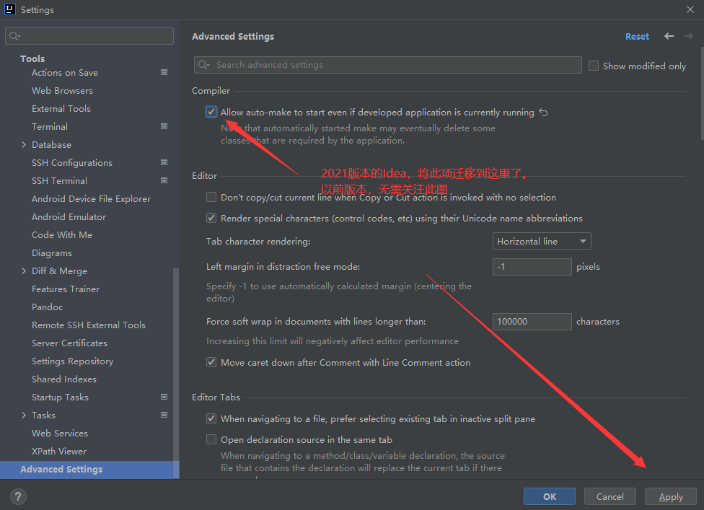This screenshot has width=704, height=510.
Task: Enable Show modified only
Action: (x=594, y=66)
